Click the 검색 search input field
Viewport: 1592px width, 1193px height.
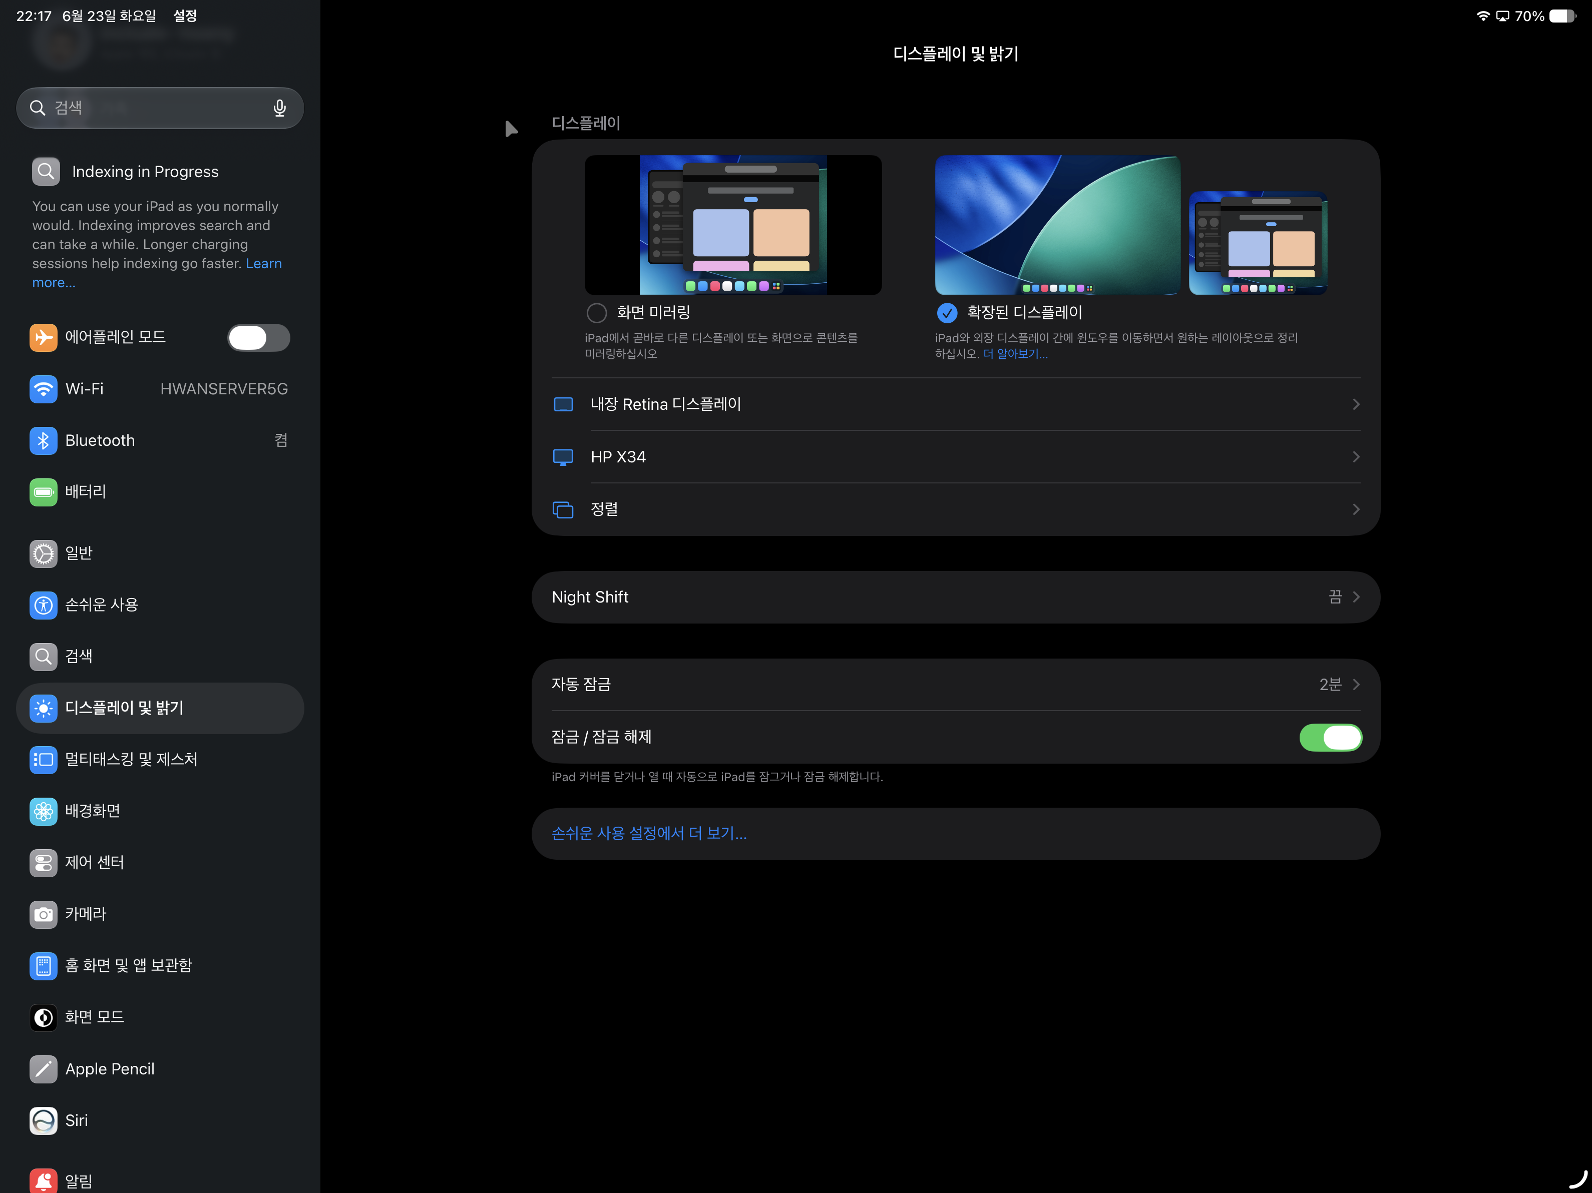click(160, 108)
